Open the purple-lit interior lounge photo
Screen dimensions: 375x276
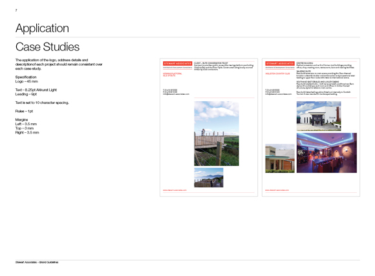(x=327, y=153)
